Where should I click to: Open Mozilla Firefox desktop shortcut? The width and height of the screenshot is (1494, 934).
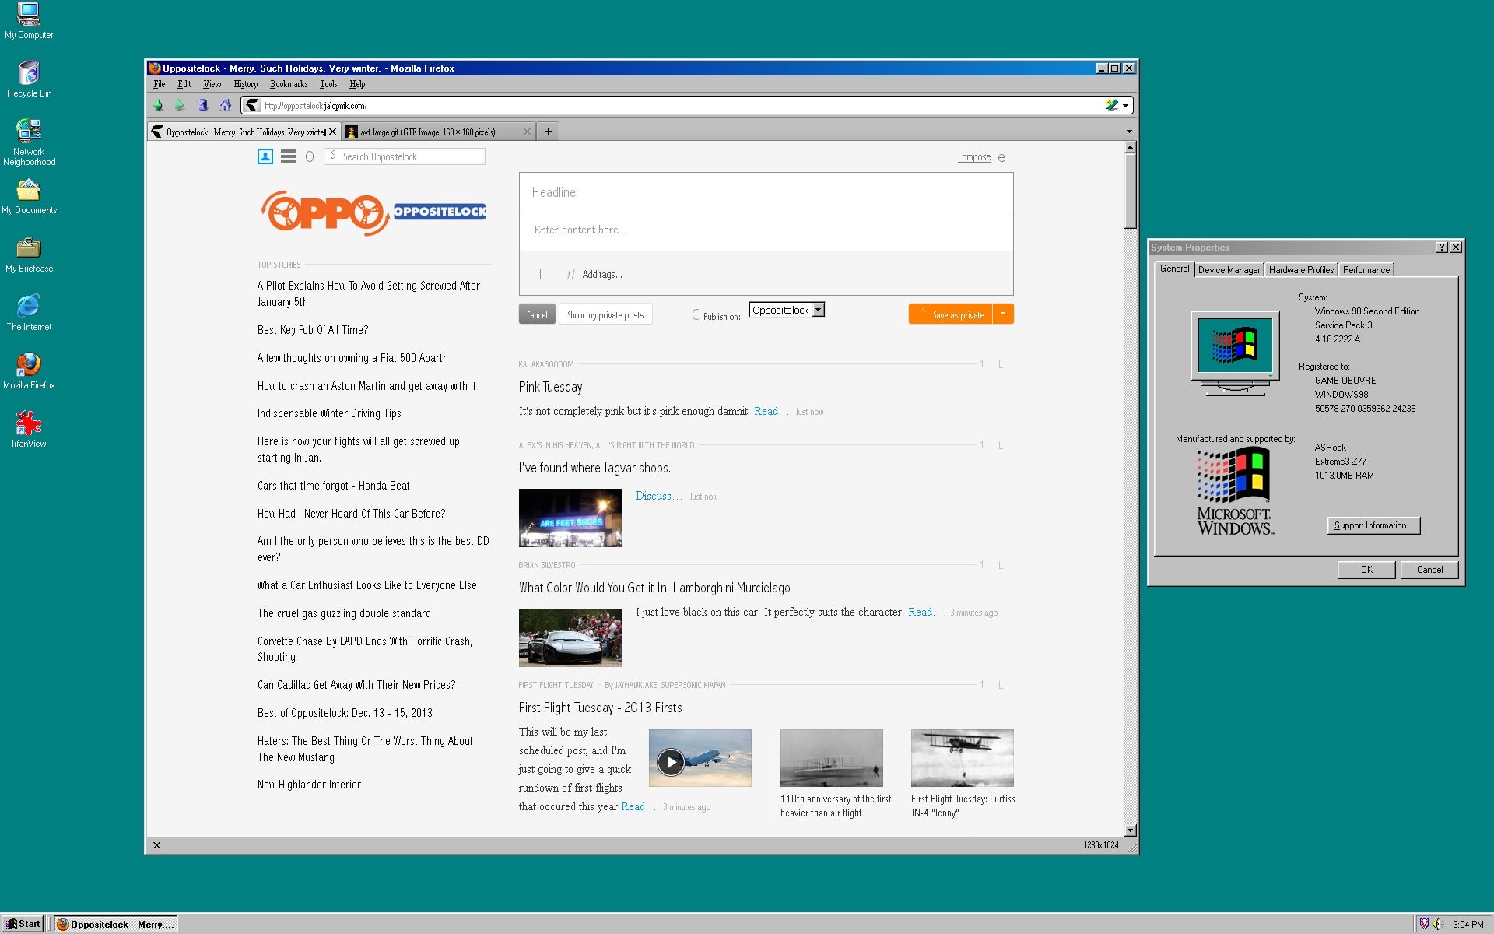(29, 371)
